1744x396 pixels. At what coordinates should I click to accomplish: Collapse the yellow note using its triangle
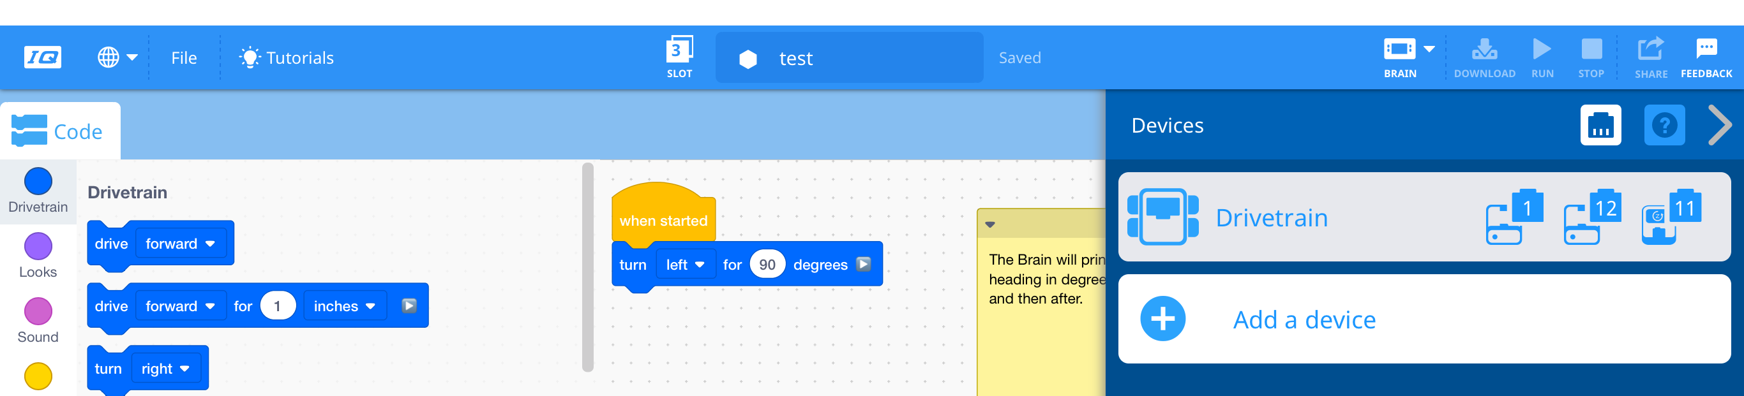990,224
